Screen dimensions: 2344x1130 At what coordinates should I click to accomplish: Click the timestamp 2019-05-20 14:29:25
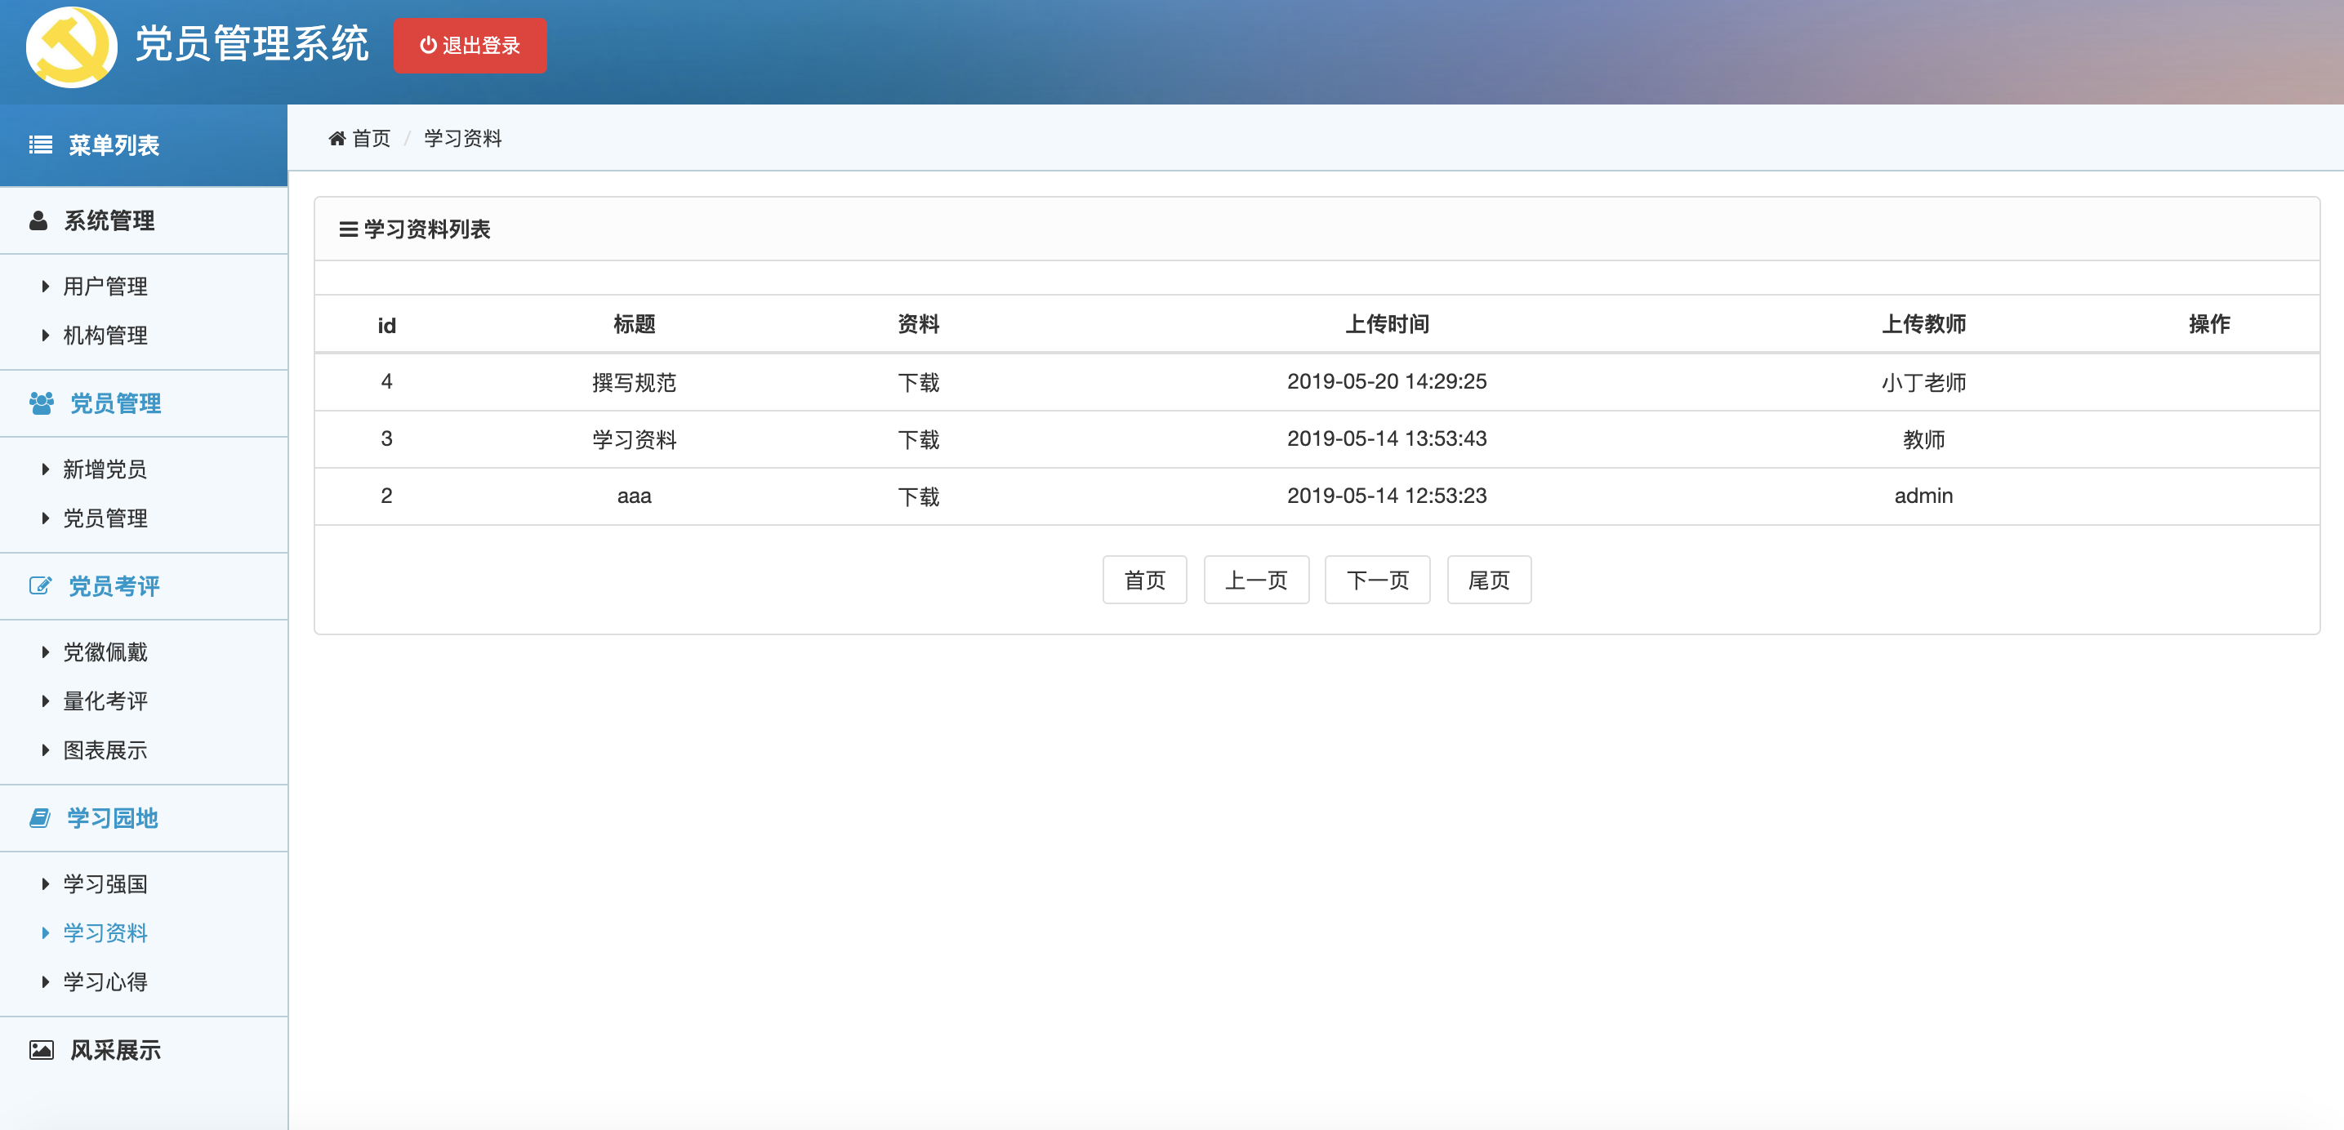tap(1387, 381)
